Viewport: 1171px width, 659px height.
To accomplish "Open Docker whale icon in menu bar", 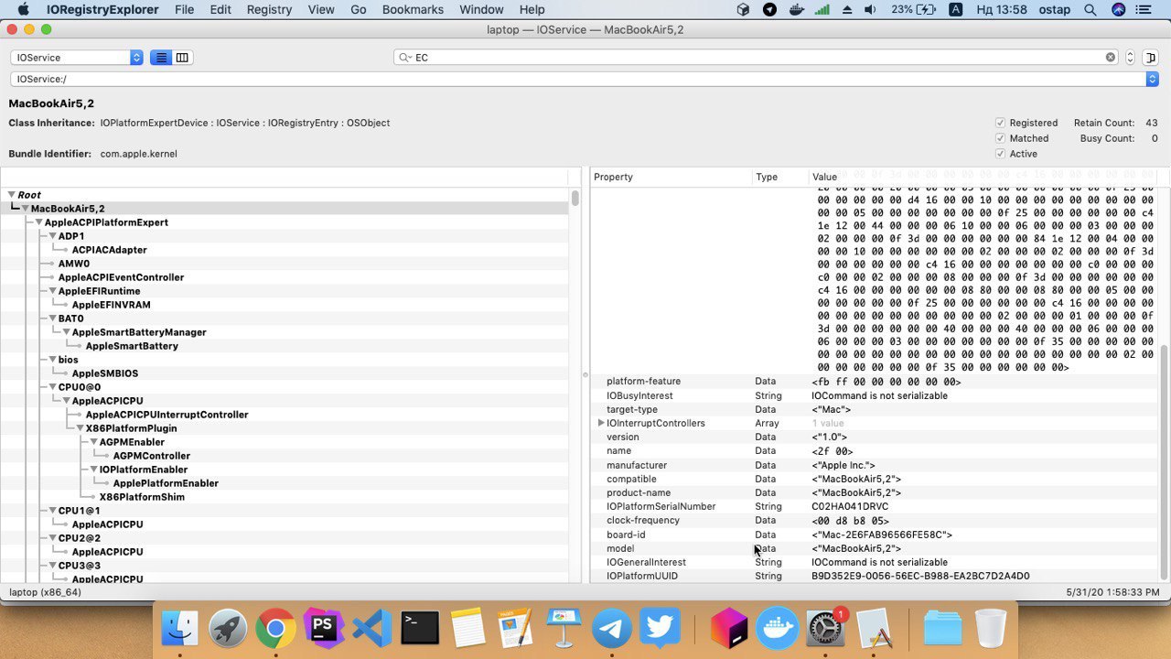I will (x=796, y=9).
